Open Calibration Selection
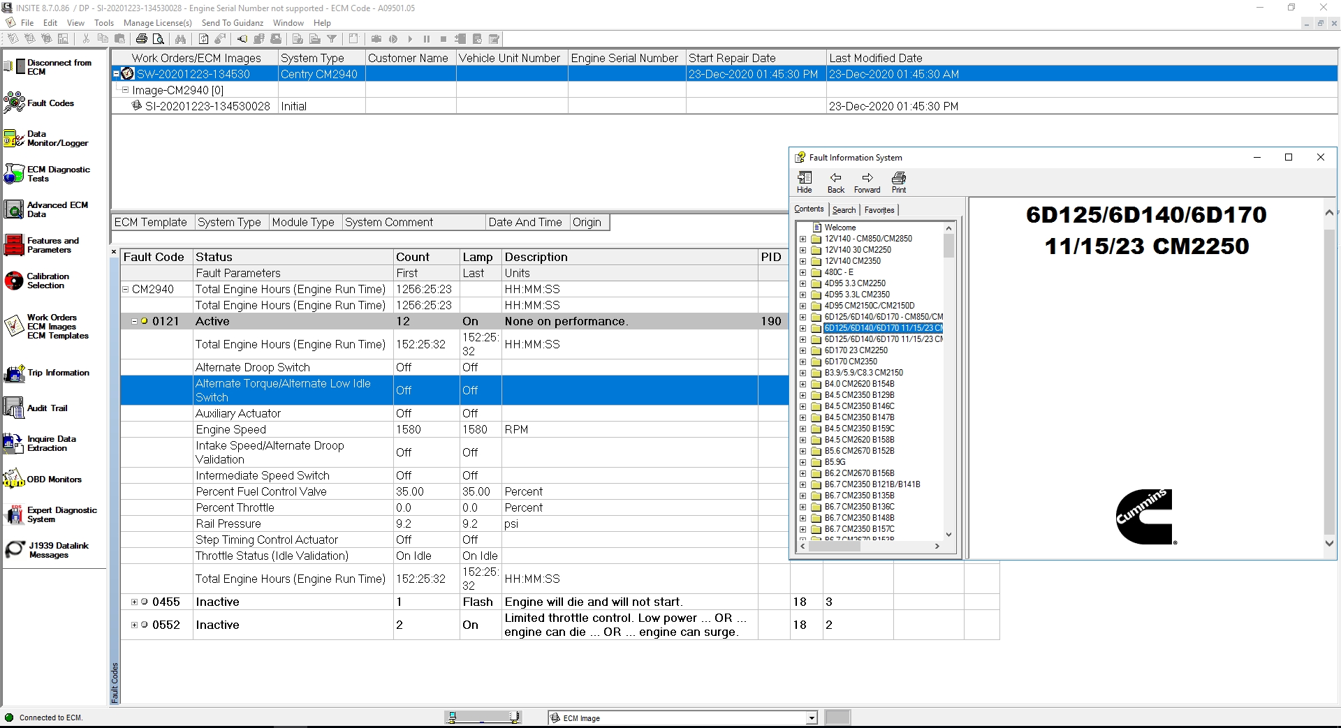 [x=37, y=281]
